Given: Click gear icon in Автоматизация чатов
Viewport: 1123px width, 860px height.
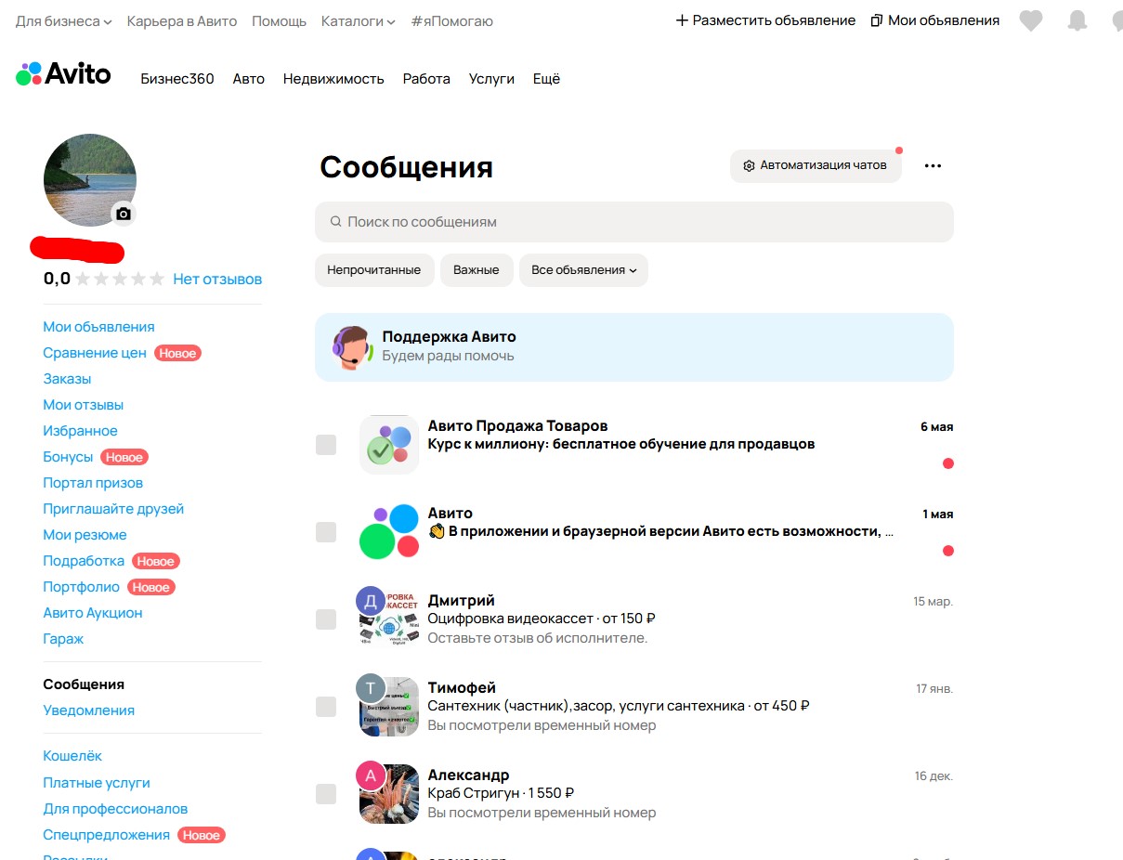Looking at the screenshot, I should click(x=749, y=165).
